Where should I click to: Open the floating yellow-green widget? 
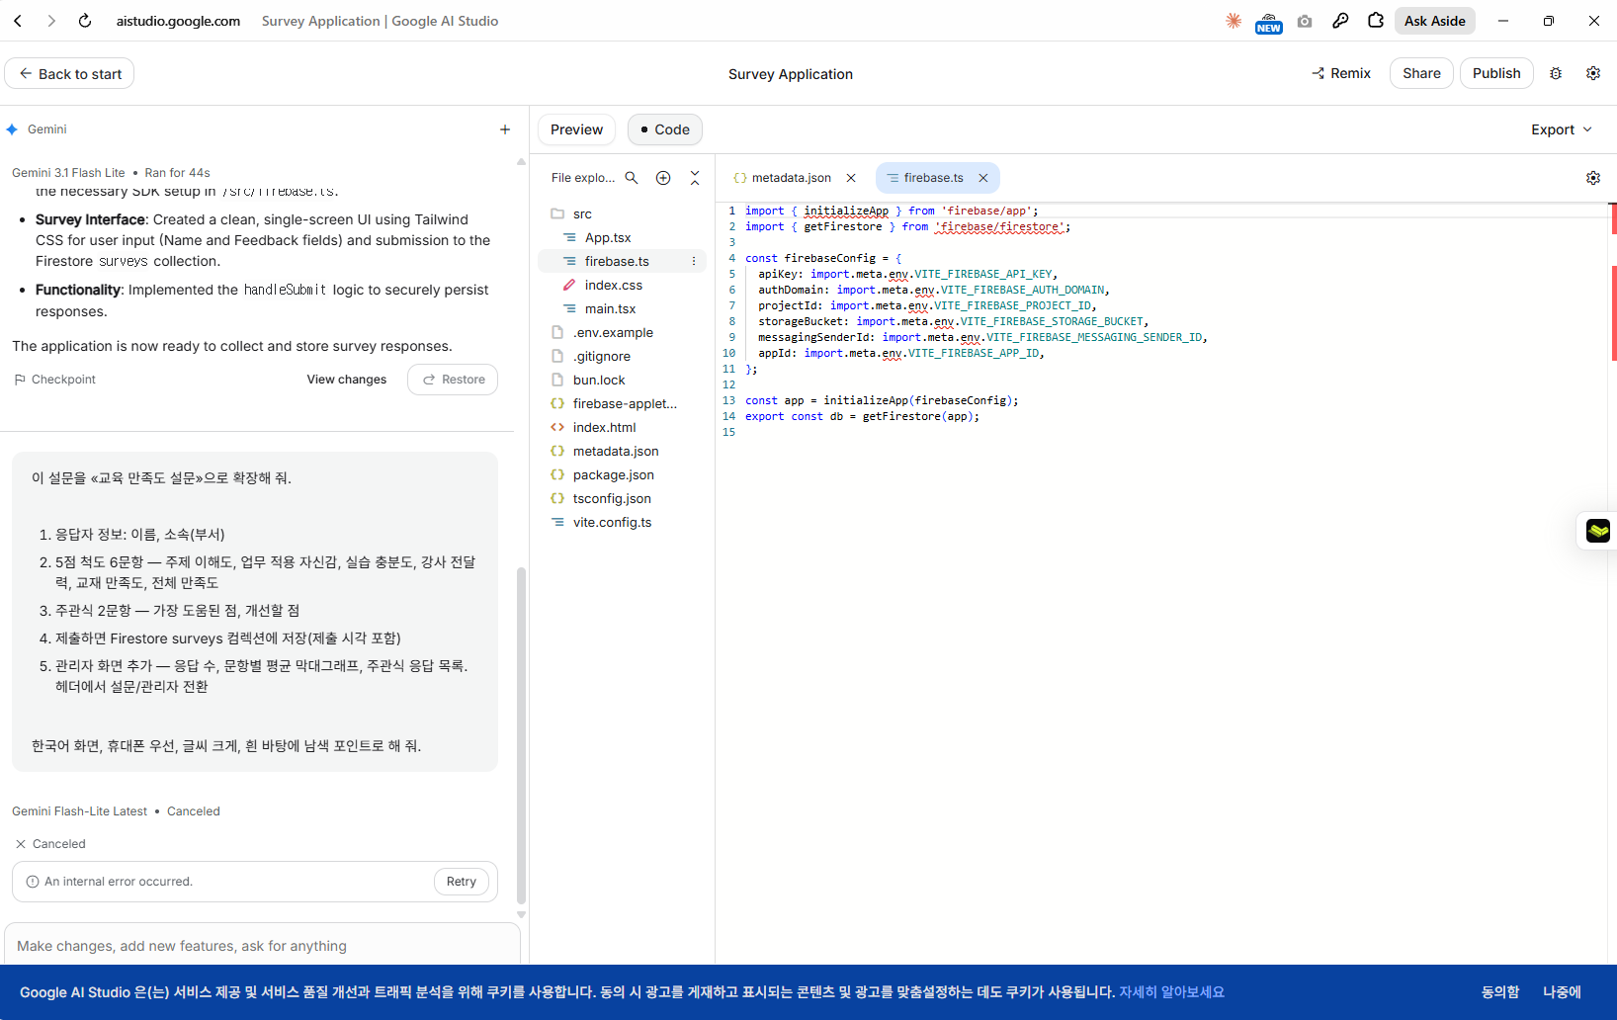1598,531
